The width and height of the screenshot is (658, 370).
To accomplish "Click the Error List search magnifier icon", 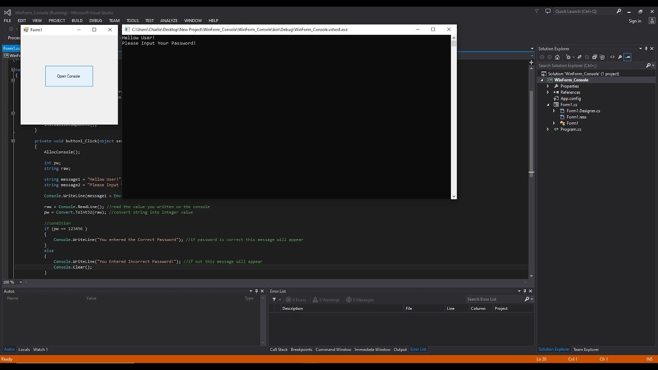I will [x=527, y=299].
